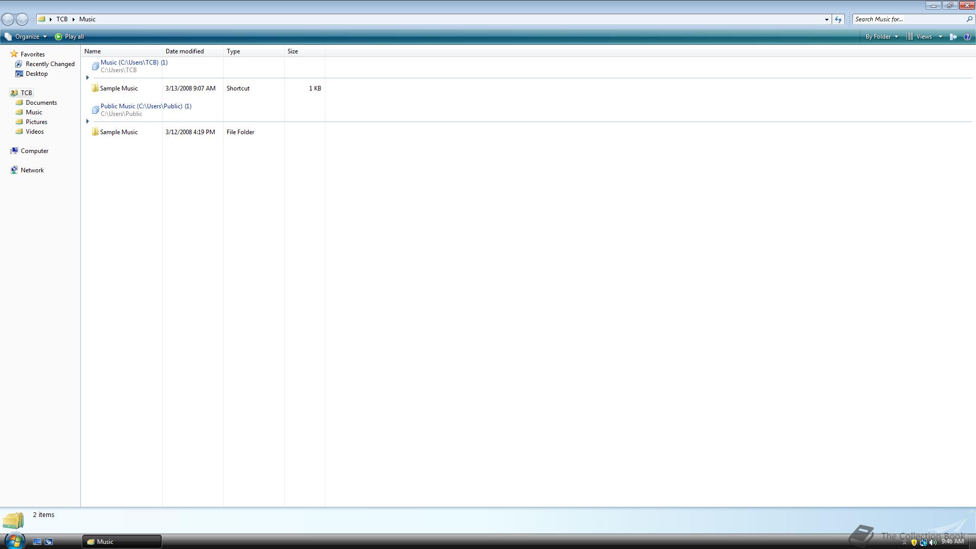This screenshot has height=549, width=976.
Task: Click the folder icon of the Sample Music shortcut
Action: tap(95, 88)
